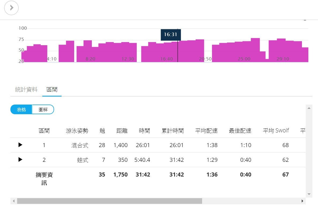Switch to the 統計資料 tab
Image resolution: width=318 pixels, height=207 pixels.
point(26,90)
